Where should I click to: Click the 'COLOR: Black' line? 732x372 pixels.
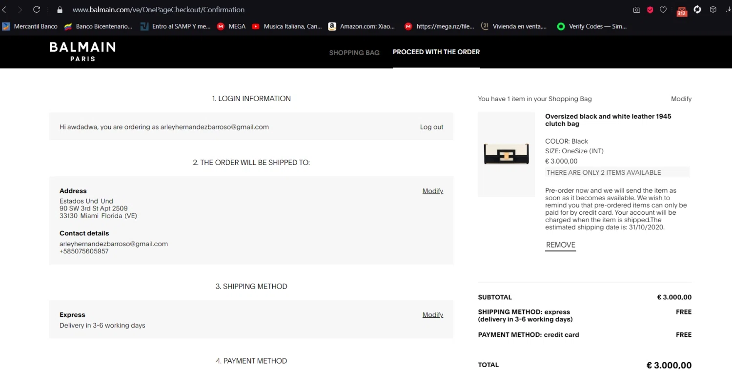coord(567,141)
